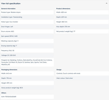Select the Drum volume row
The width and height of the screenshot is (109, 100).
click(x=27, y=31)
